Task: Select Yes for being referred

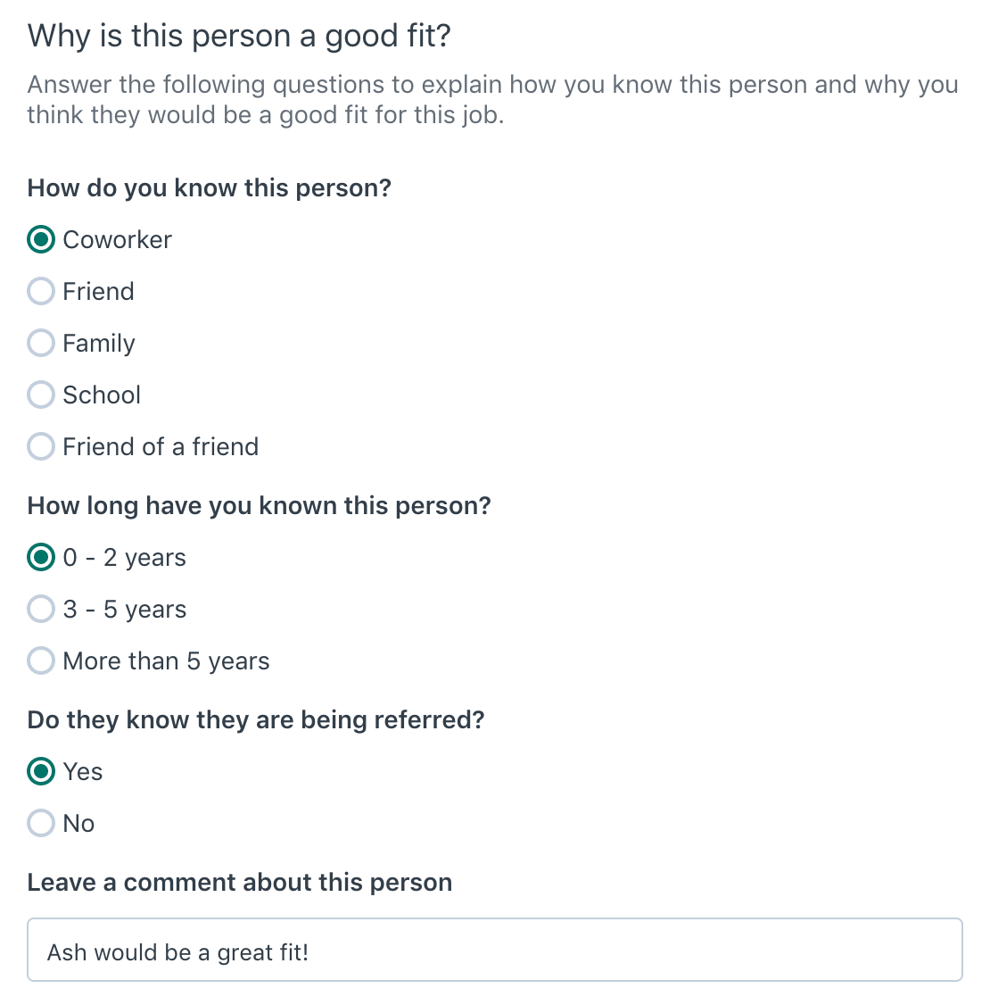Action: click(x=40, y=771)
